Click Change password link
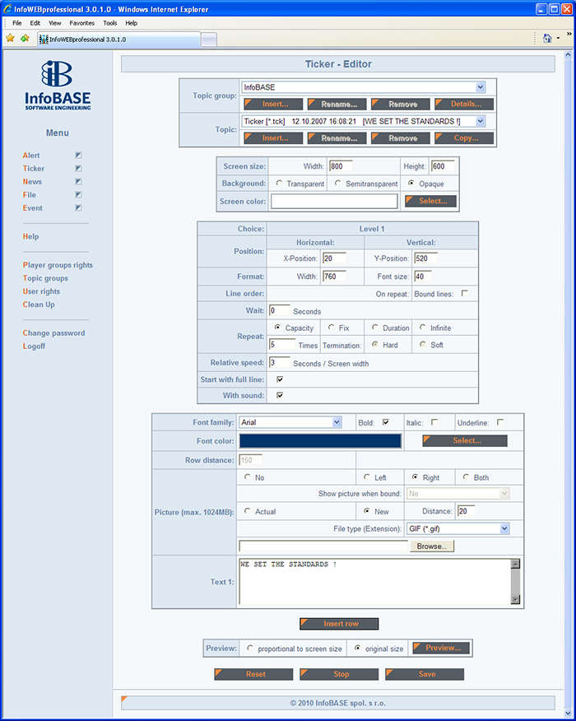Screen dimensions: 576x721 click(x=53, y=333)
